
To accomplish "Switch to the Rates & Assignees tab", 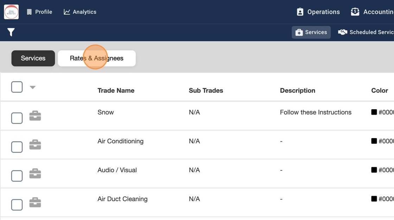I will click(97, 58).
